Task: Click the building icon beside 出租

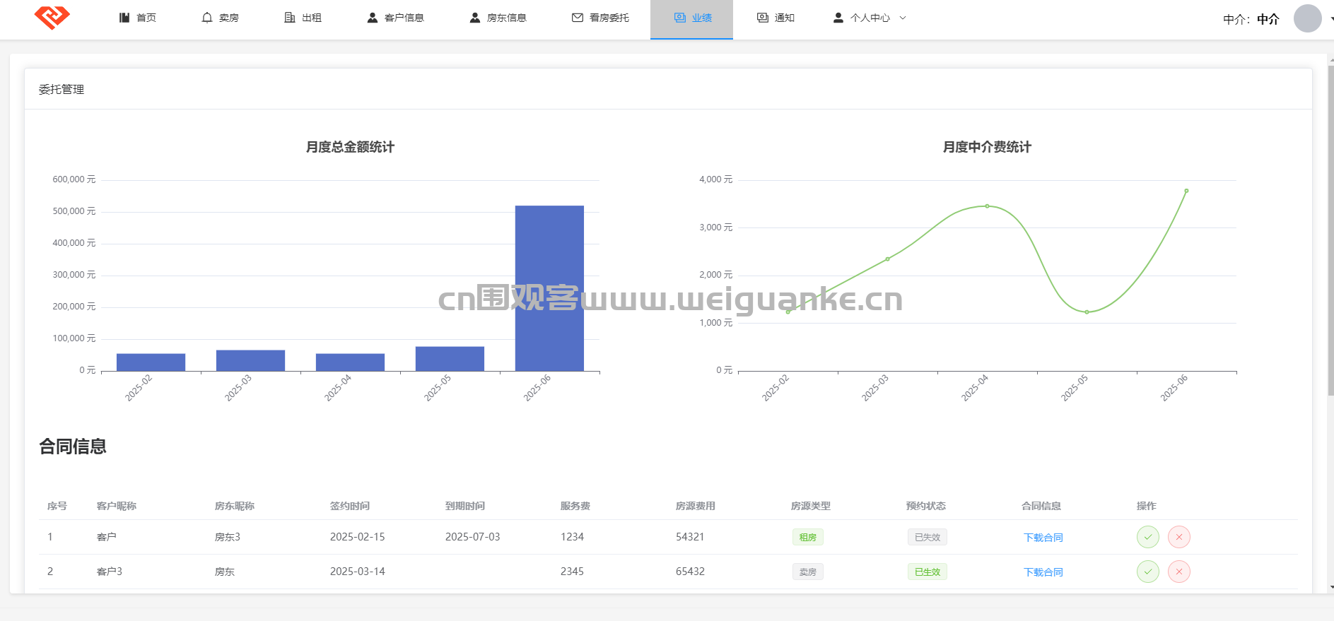Action: click(x=290, y=18)
